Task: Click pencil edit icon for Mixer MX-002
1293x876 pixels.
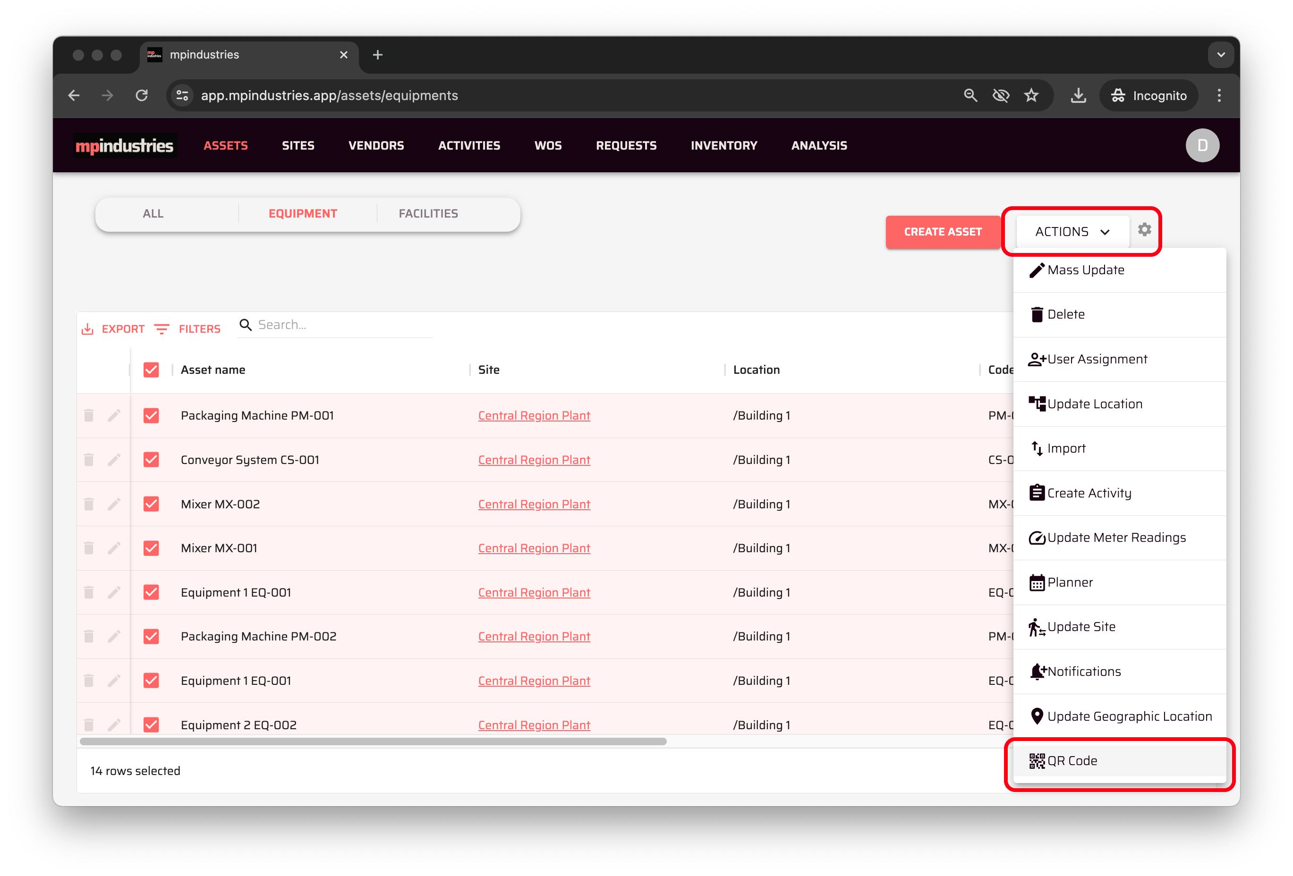Action: click(114, 504)
